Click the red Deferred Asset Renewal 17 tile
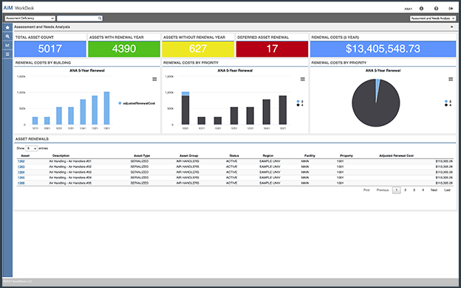 point(272,49)
